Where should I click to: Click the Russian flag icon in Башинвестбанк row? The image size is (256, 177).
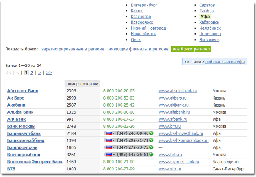(109, 133)
